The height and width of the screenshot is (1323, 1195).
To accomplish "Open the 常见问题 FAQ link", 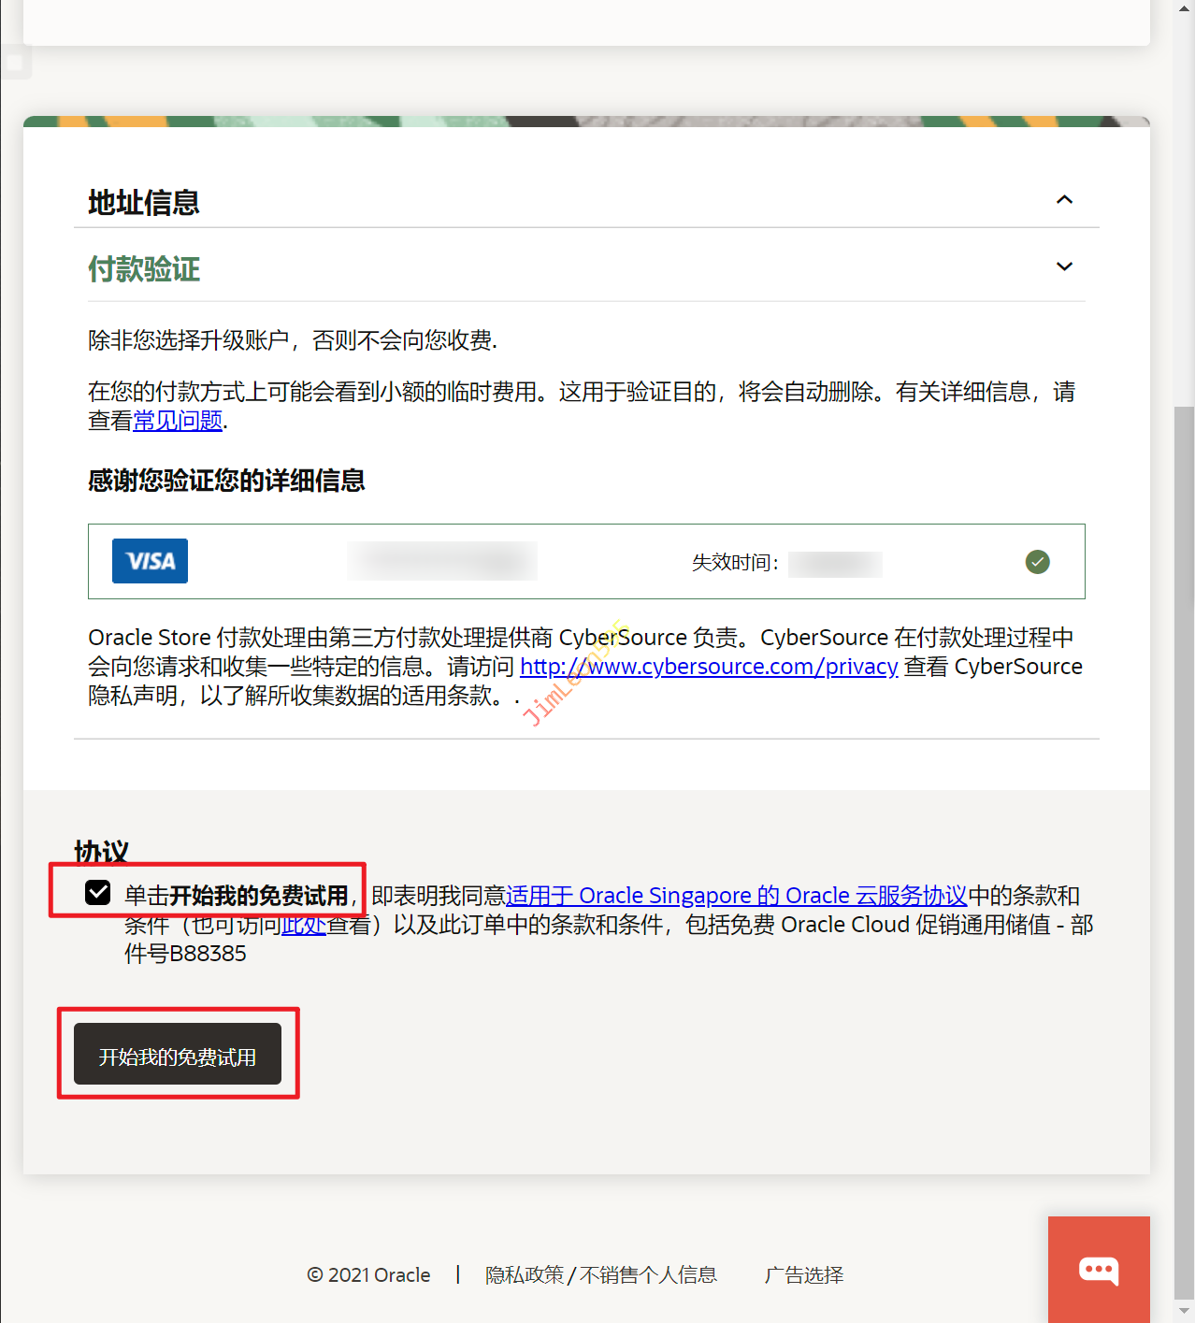I will [178, 422].
